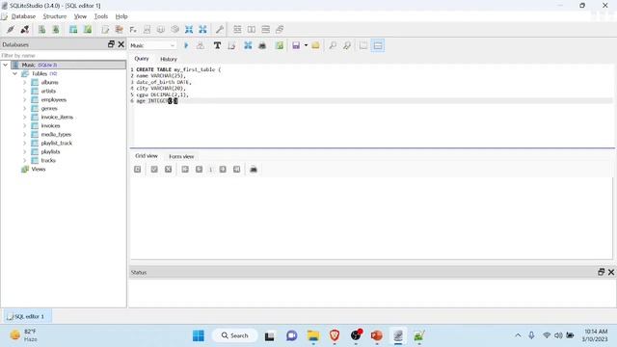
Task: Click Create view from query icon
Action: click(x=280, y=45)
